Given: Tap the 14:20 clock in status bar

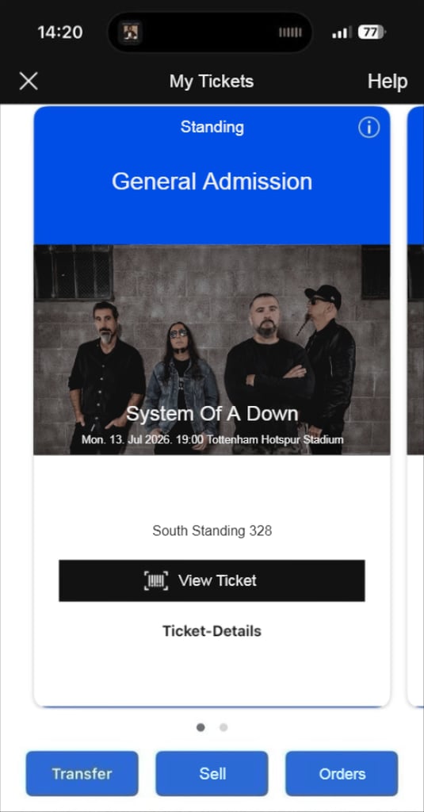Looking at the screenshot, I should (x=59, y=32).
